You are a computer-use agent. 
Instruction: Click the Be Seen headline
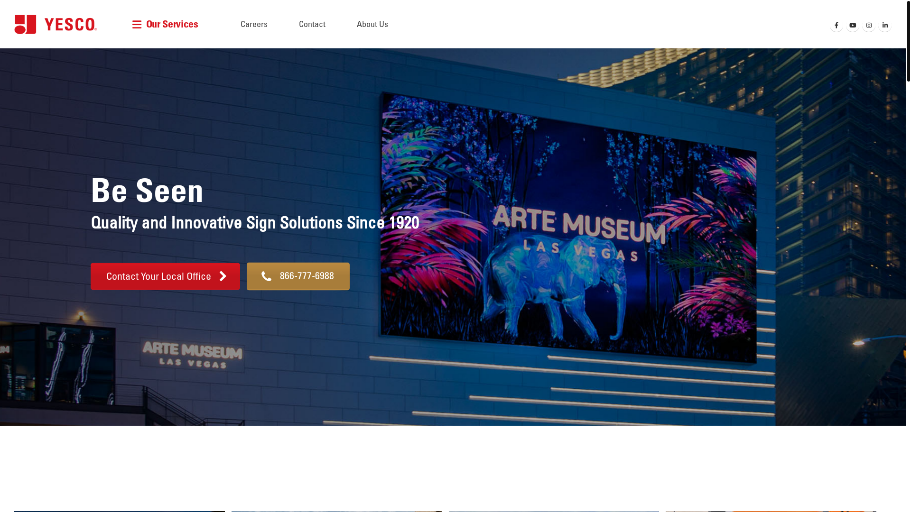pyautogui.click(x=147, y=191)
